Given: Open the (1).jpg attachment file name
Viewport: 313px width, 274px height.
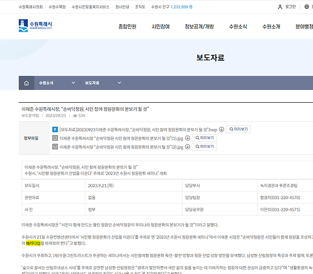Looking at the screenshot, I should (x=121, y=138).
